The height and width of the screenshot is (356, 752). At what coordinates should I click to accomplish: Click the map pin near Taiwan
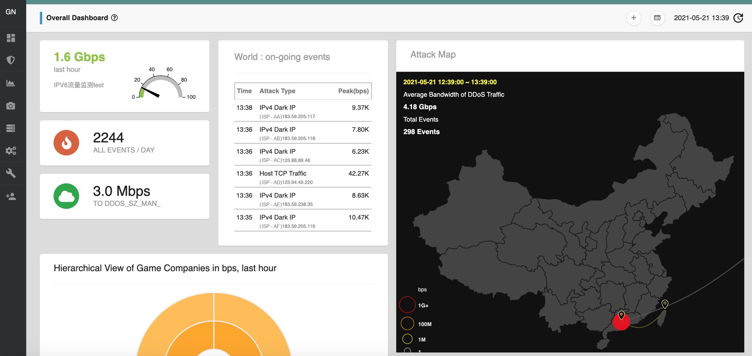tap(665, 304)
